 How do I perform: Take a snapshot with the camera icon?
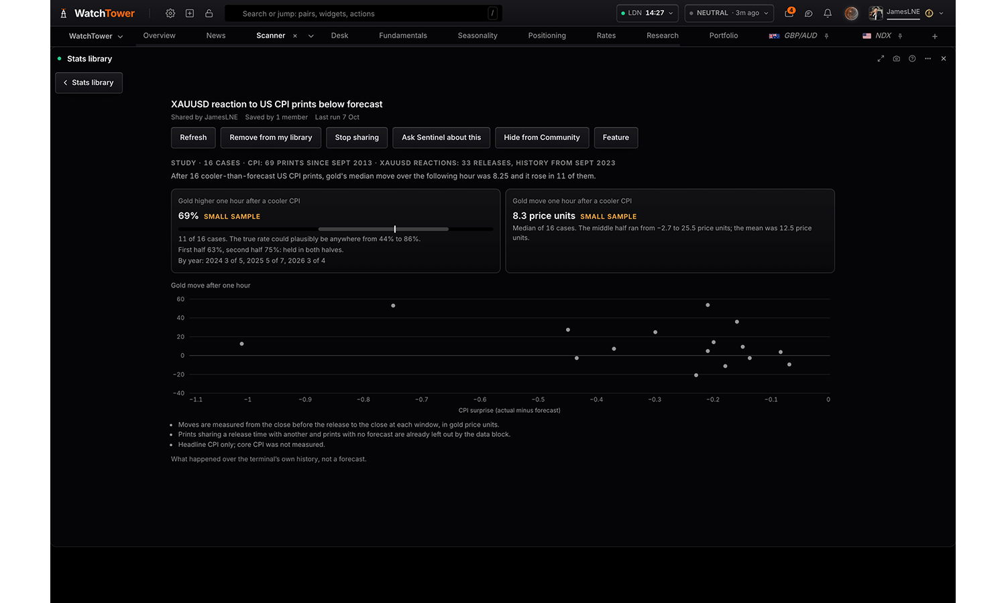point(897,59)
